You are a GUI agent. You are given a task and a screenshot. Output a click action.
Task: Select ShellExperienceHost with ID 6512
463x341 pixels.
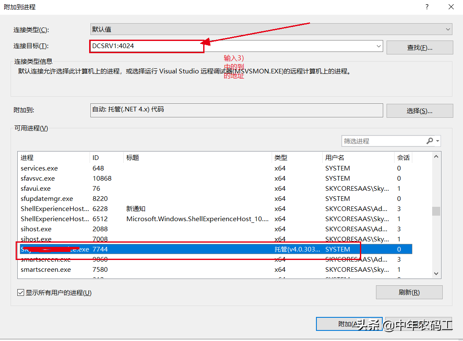[x=215, y=219]
